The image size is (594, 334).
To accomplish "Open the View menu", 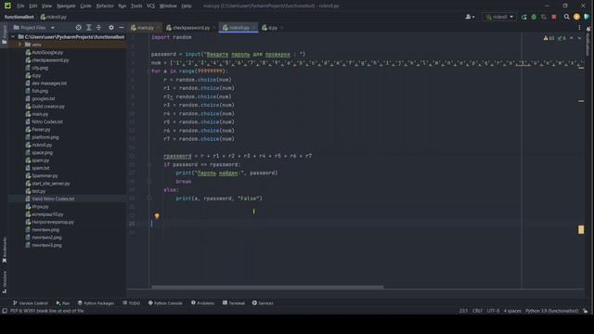I will point(46,6).
